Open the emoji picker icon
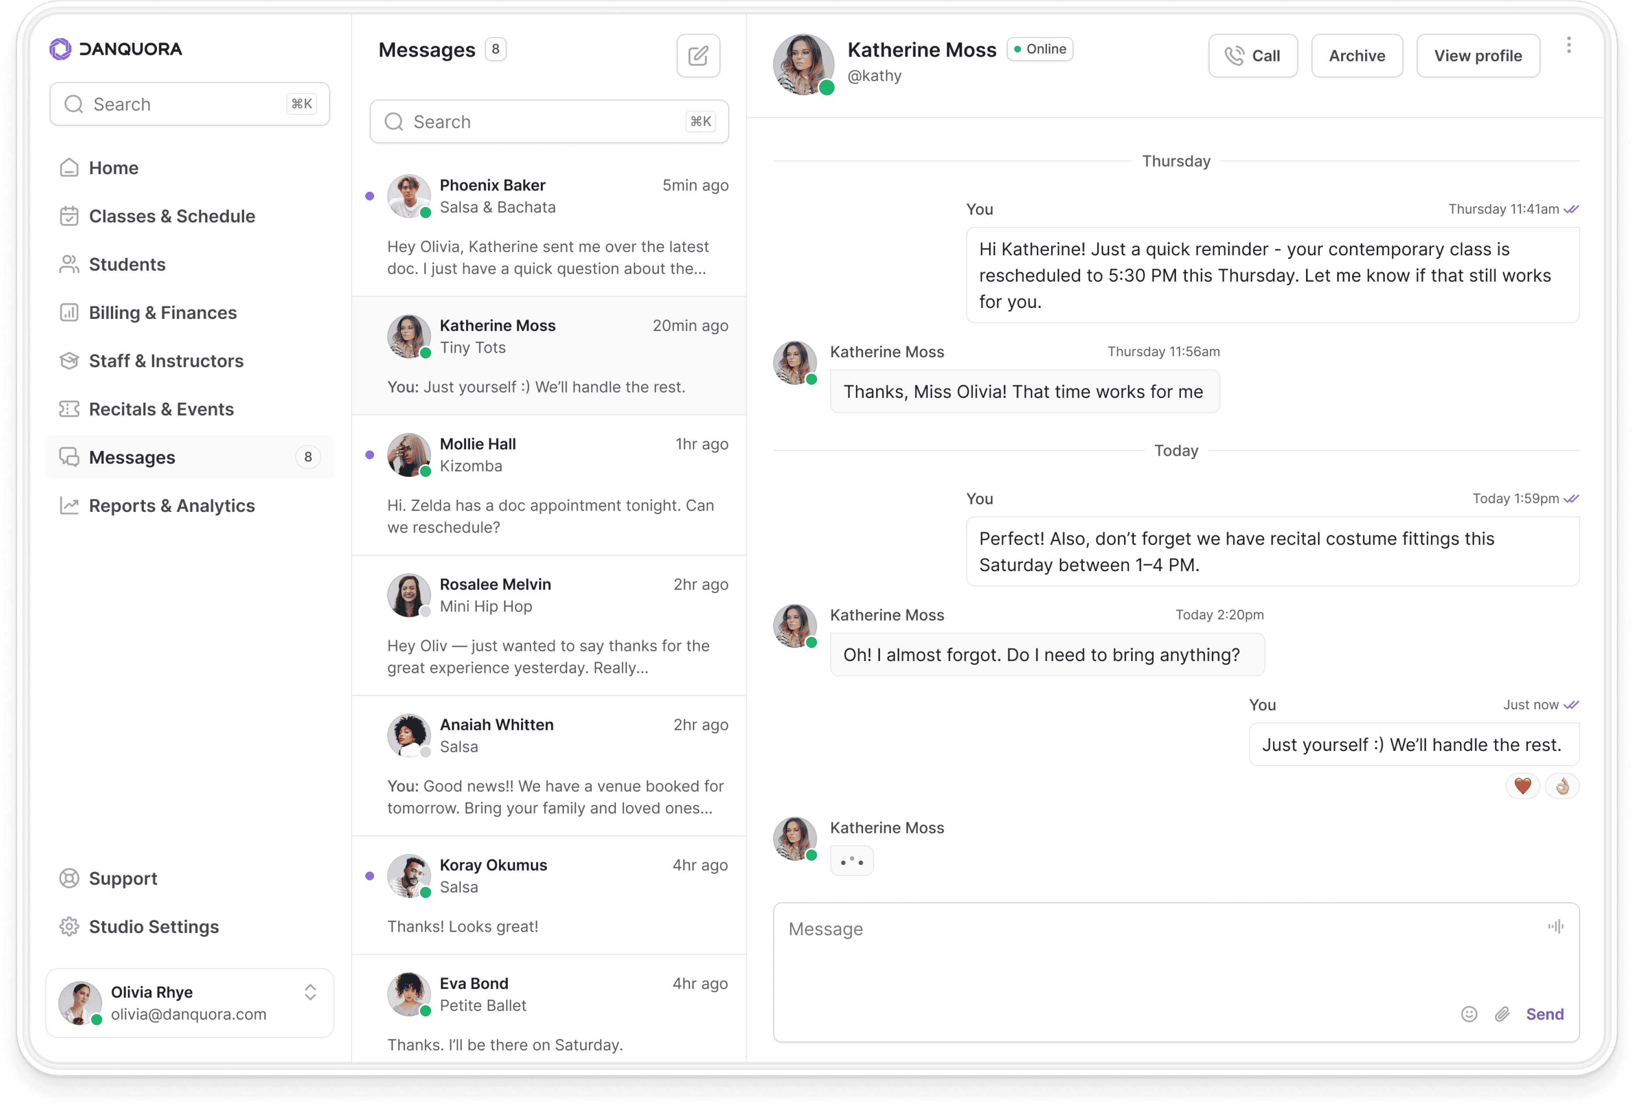Screen dimensions: 1634x1108 point(1469,1014)
